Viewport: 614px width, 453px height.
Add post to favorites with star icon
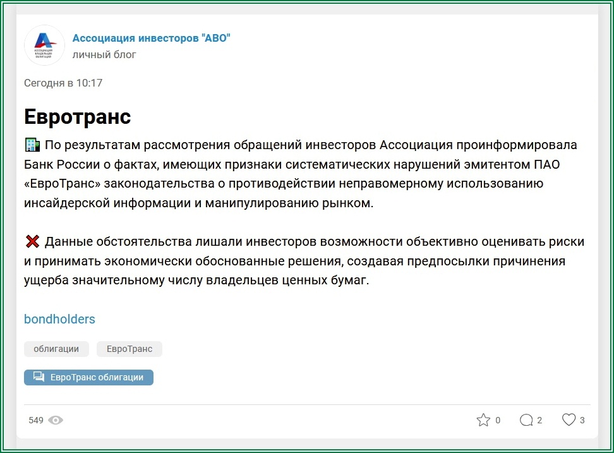point(483,420)
